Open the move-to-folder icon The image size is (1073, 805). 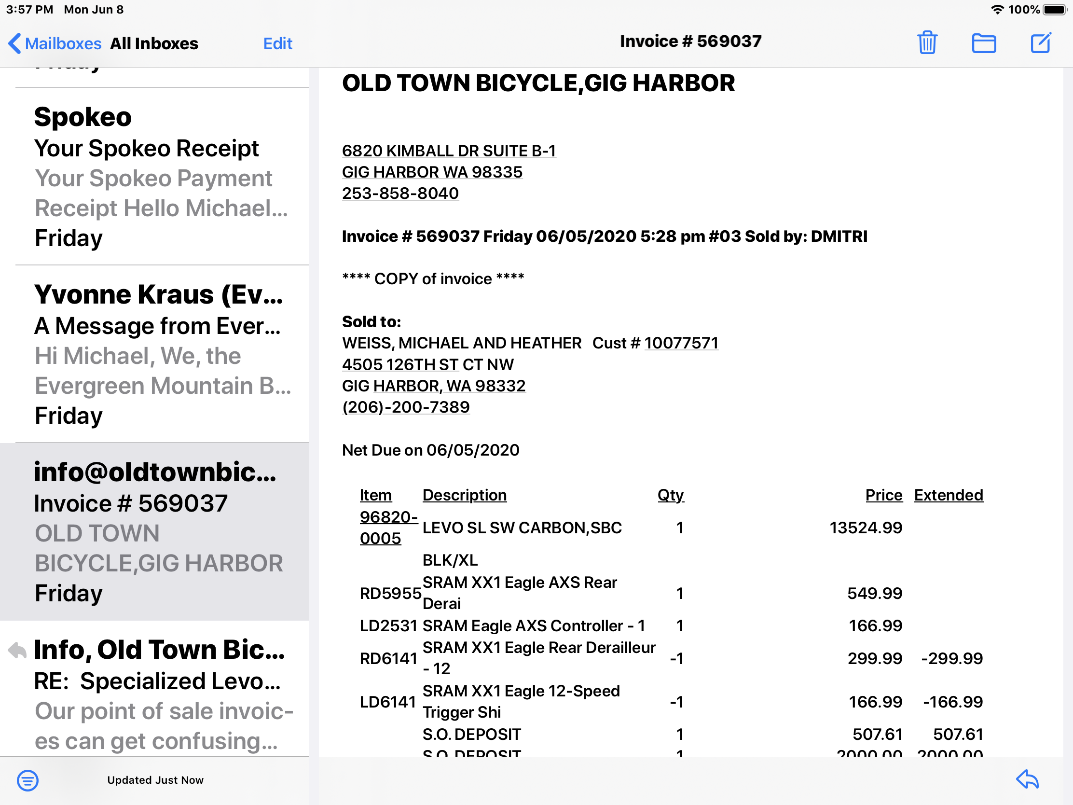coord(983,42)
